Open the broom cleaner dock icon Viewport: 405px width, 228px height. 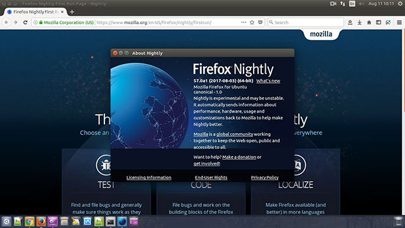[76, 222]
